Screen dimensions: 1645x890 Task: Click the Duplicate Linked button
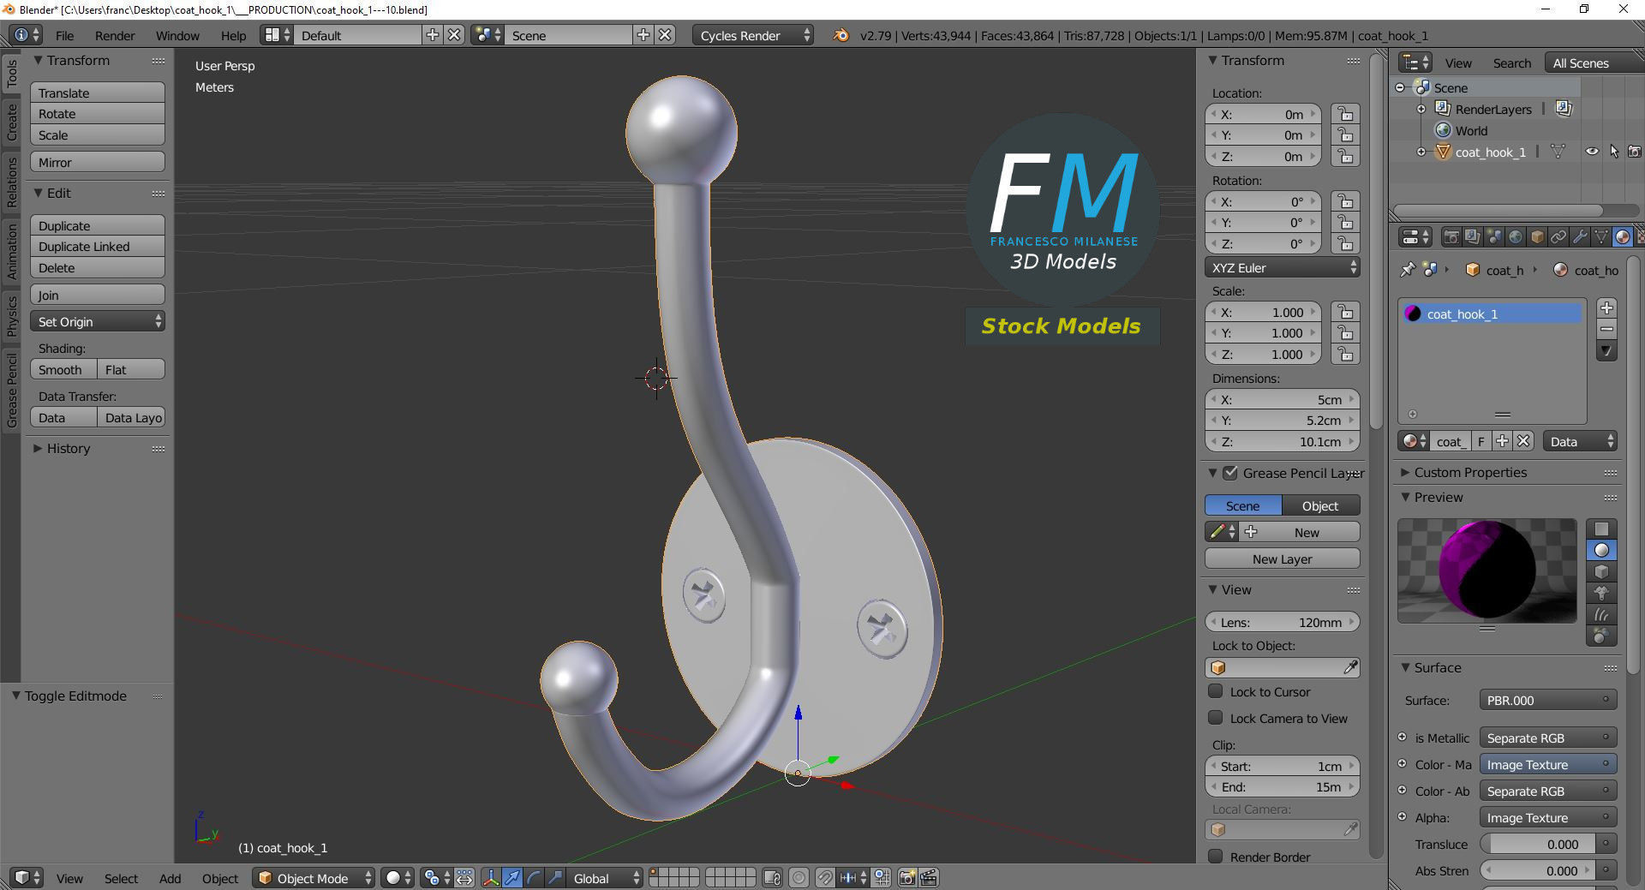pos(98,247)
